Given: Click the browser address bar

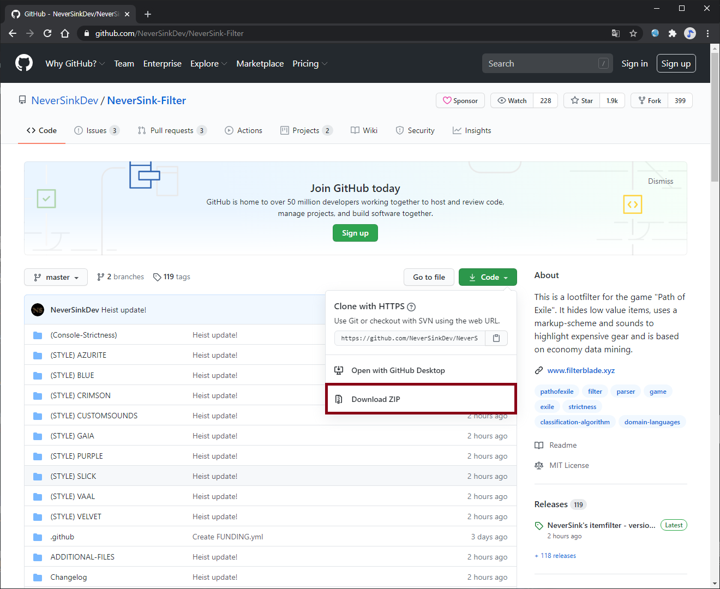Looking at the screenshot, I should tap(349, 33).
